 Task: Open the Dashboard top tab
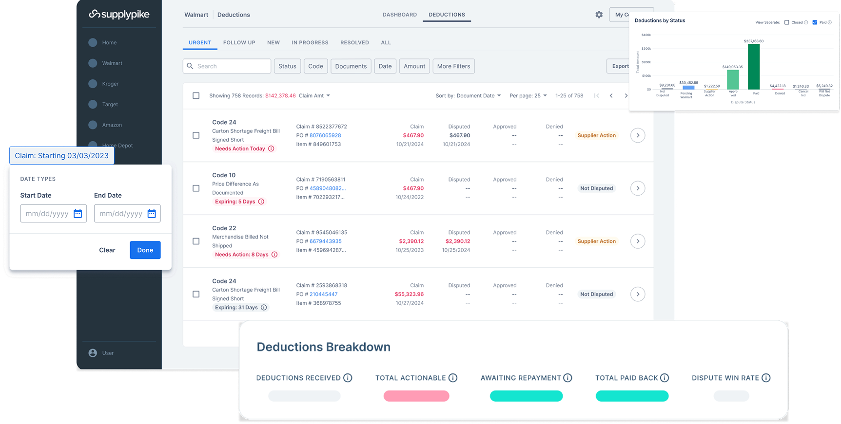pos(400,15)
